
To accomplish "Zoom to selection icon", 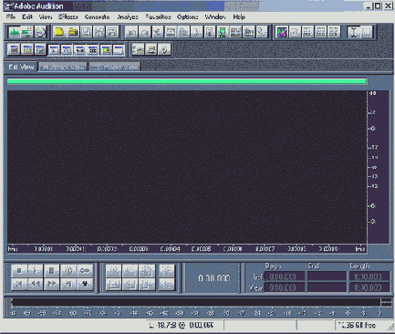I will coord(113,284).
